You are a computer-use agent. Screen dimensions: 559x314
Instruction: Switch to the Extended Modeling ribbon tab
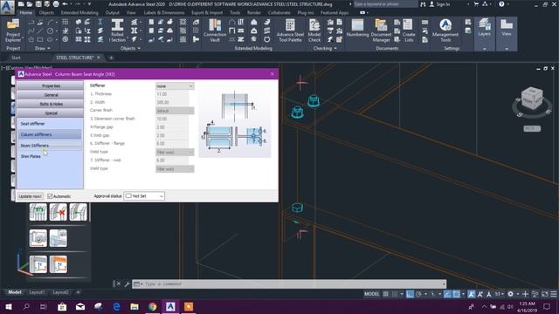(x=79, y=12)
